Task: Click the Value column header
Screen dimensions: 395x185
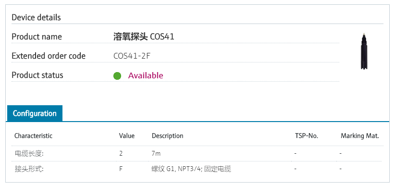Action: tap(127, 136)
